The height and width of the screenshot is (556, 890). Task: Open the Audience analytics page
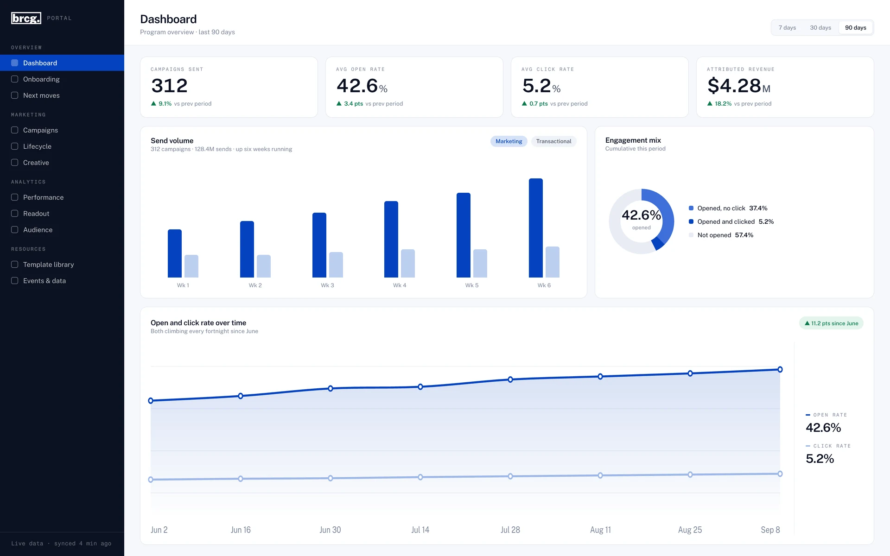click(62, 230)
